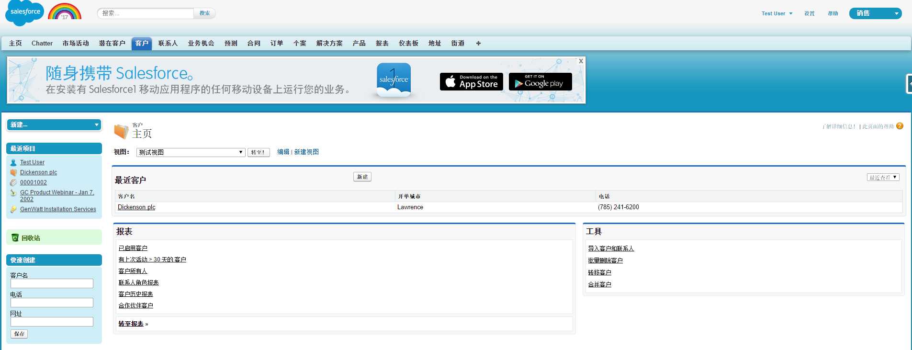Click the recycle bin icon
The height and width of the screenshot is (350, 912).
coord(15,237)
